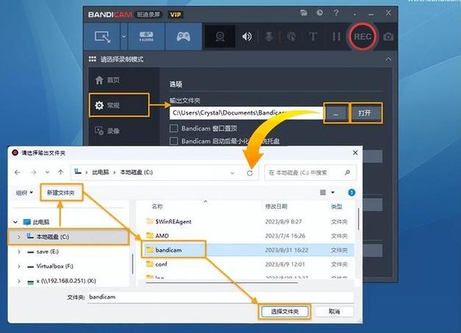This screenshot has height=333, width=461.
Task: Open the Organize menu
Action: point(24,193)
